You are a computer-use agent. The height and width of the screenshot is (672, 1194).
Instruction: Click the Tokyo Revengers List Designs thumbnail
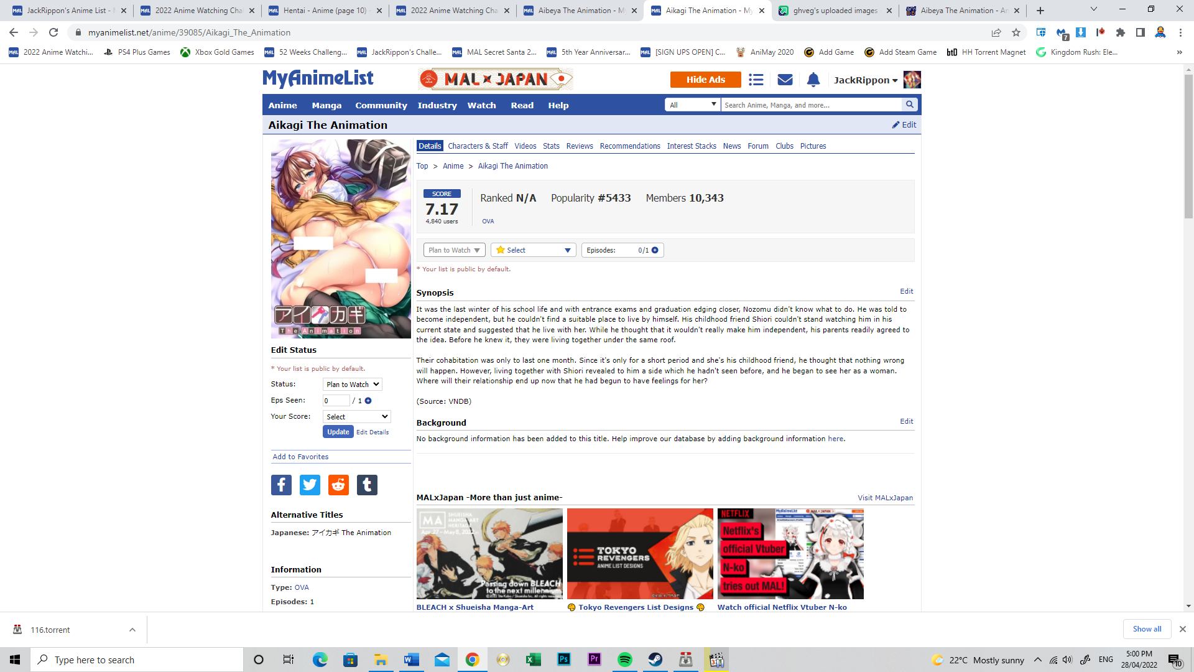click(x=639, y=554)
